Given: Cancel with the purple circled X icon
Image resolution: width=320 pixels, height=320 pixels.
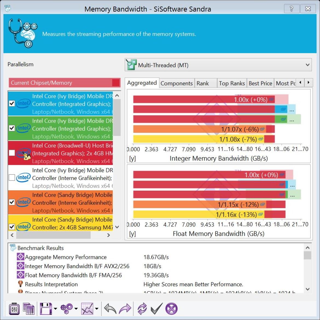Looking at the screenshot, I should coord(171,309).
